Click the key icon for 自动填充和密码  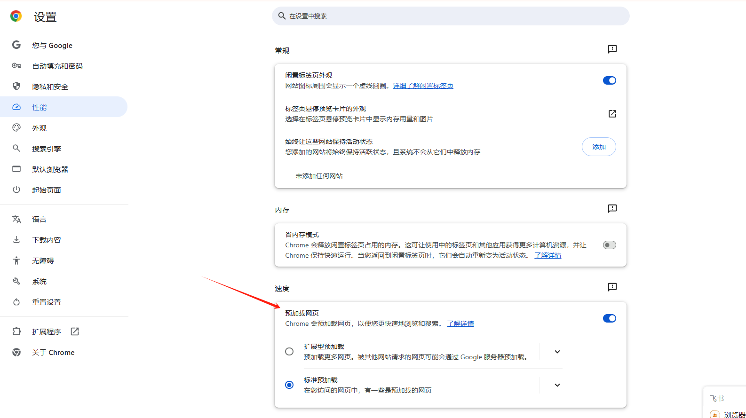(16, 66)
